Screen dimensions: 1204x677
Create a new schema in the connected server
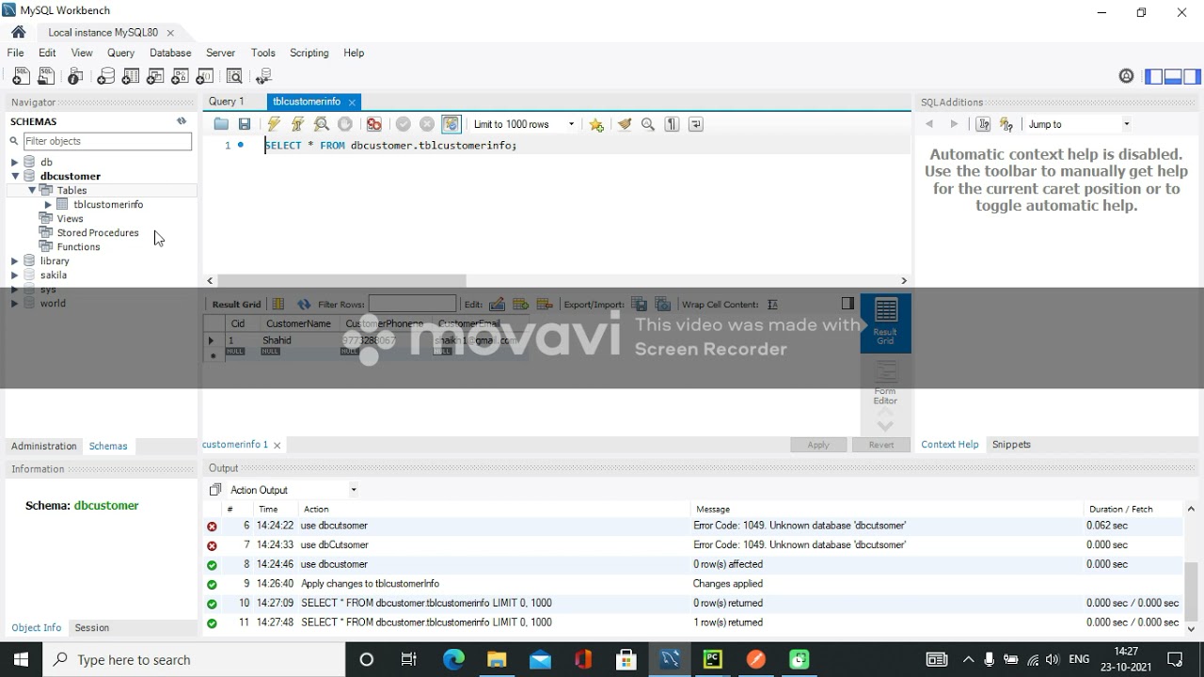click(105, 76)
